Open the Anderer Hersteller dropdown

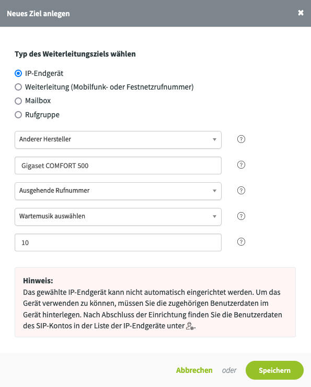118,140
